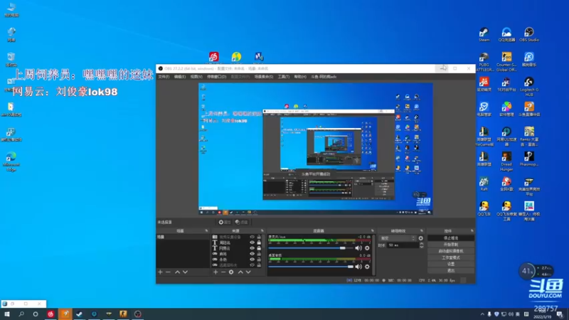569x320 pixels.
Task: Open the 文件(F) menu
Action: (164, 77)
